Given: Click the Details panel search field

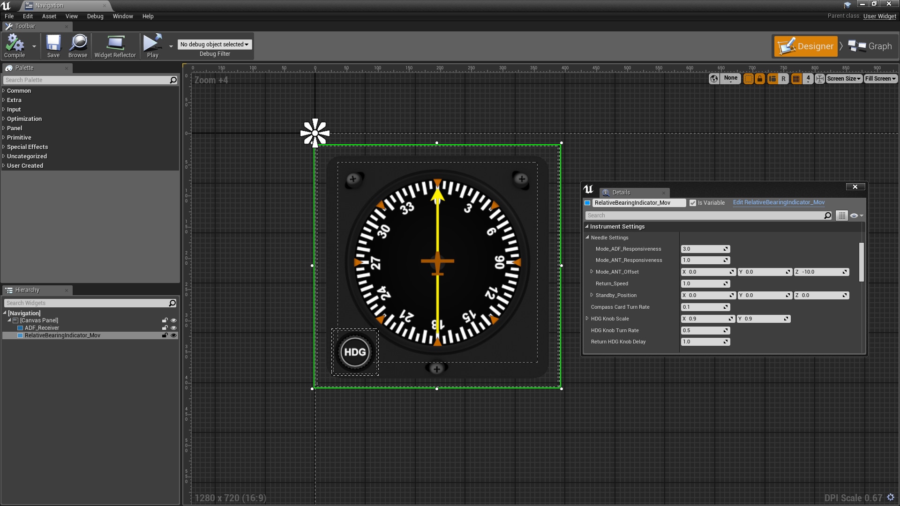Looking at the screenshot, I should click(708, 216).
